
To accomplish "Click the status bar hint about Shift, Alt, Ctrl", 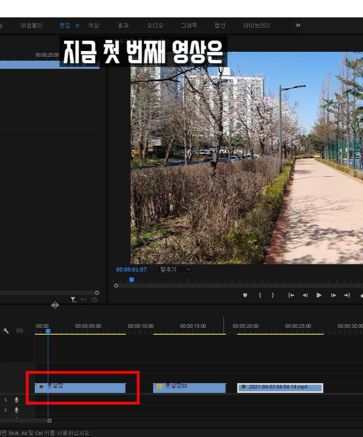I will [45, 433].
